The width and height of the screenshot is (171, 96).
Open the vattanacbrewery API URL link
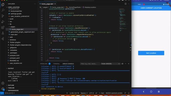tap(88, 81)
